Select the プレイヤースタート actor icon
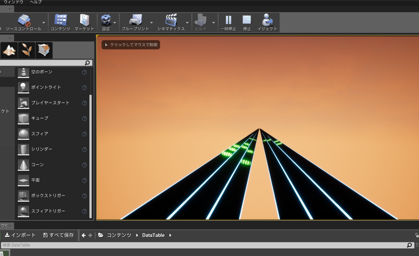 pyautogui.click(x=23, y=103)
